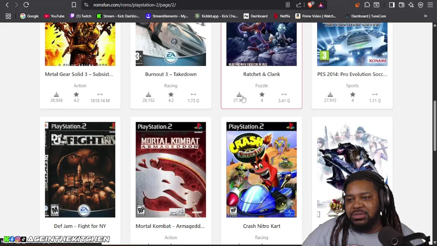This screenshot has height=246, width=437.
Task: Click the download icon showing 27,915
Action: pyautogui.click(x=330, y=95)
